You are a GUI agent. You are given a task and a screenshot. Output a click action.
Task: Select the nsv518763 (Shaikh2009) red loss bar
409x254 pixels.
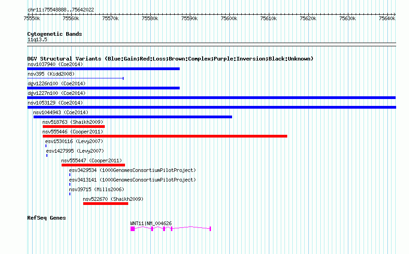coord(74,127)
